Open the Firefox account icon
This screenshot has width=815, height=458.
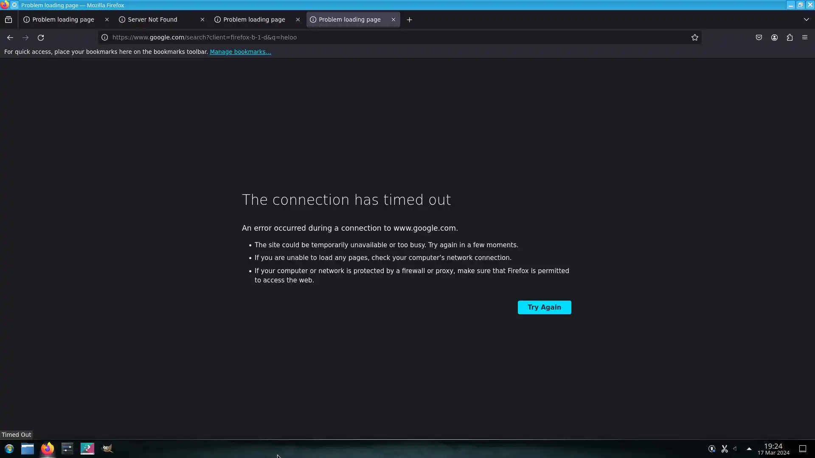coord(774,38)
